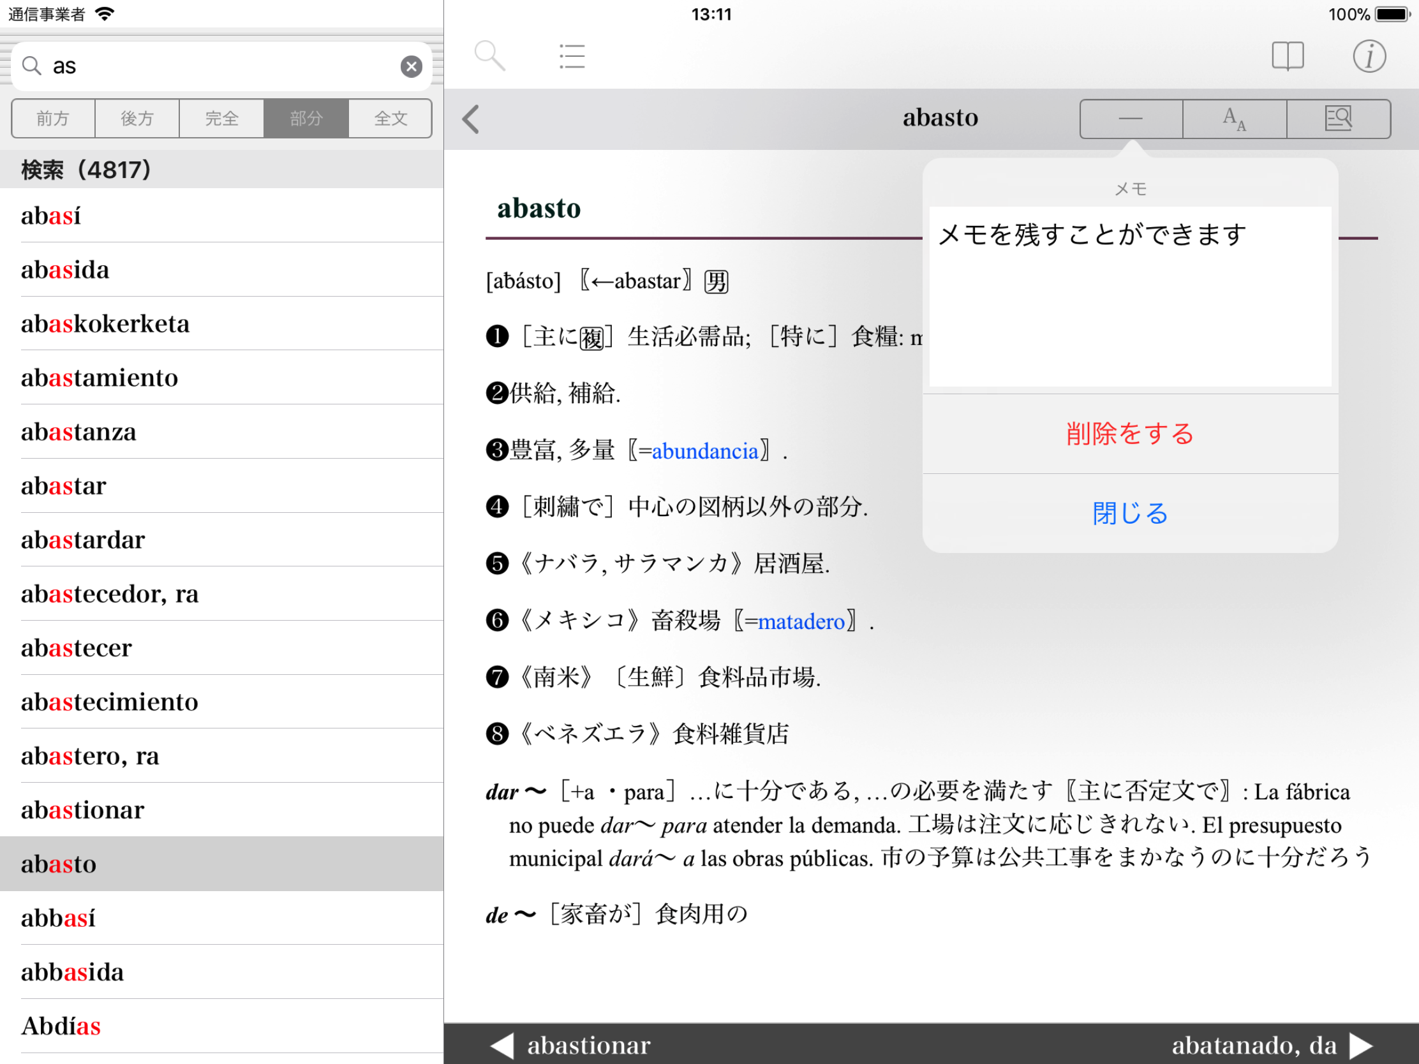1419x1064 pixels.
Task: Select 部分 partial match tab
Action: click(x=306, y=119)
